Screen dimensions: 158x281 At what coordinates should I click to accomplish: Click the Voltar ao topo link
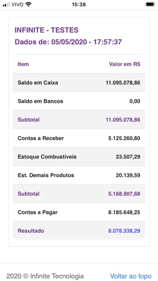coord(131,276)
